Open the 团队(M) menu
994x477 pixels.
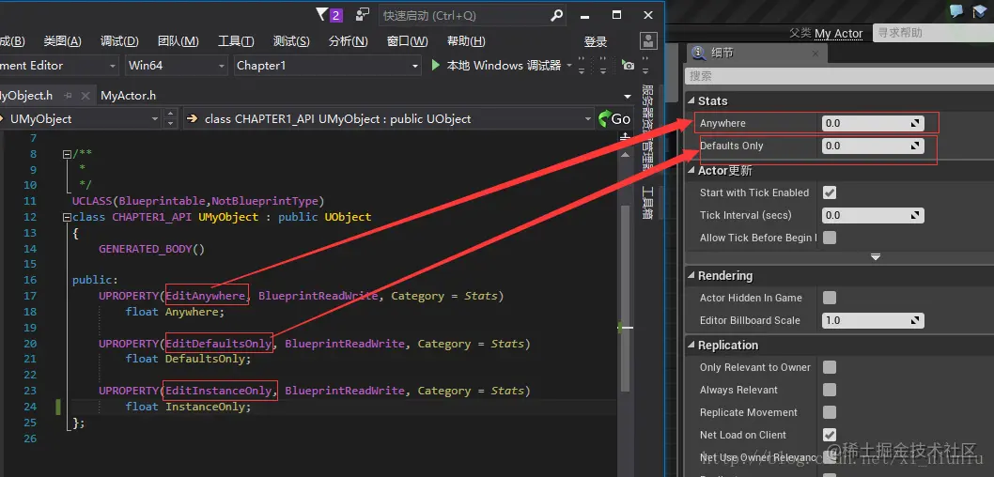179,41
